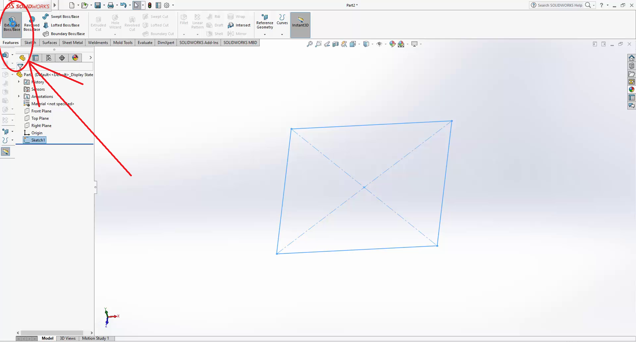
Task: Open the PropertyManager panel tab
Action: coord(35,58)
